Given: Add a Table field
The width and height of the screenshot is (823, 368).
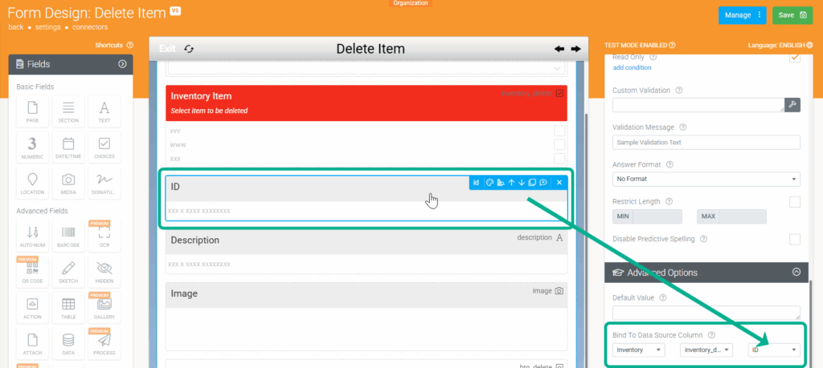Looking at the screenshot, I should click(68, 309).
